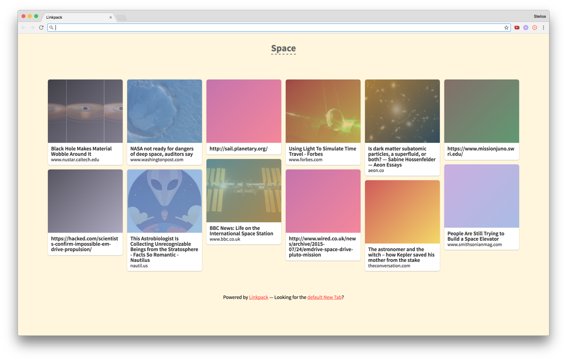The image size is (567, 361).
Task: Click The astronomer and the witch title
Action: point(401,255)
